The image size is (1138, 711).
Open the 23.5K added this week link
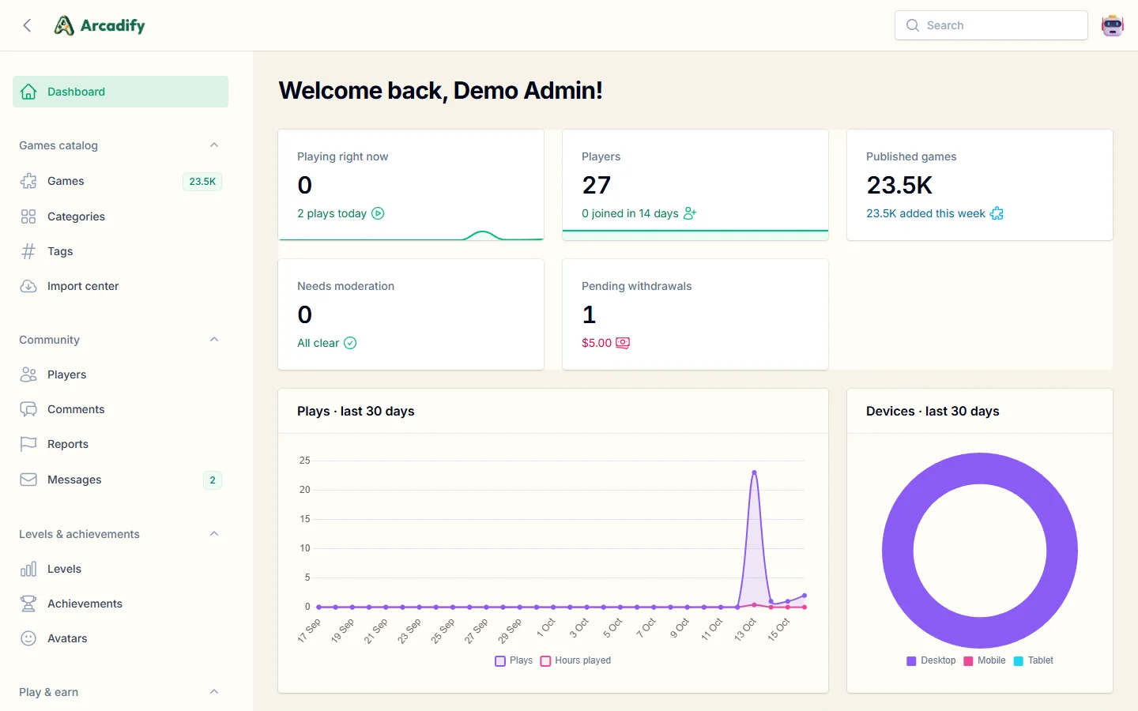(935, 213)
